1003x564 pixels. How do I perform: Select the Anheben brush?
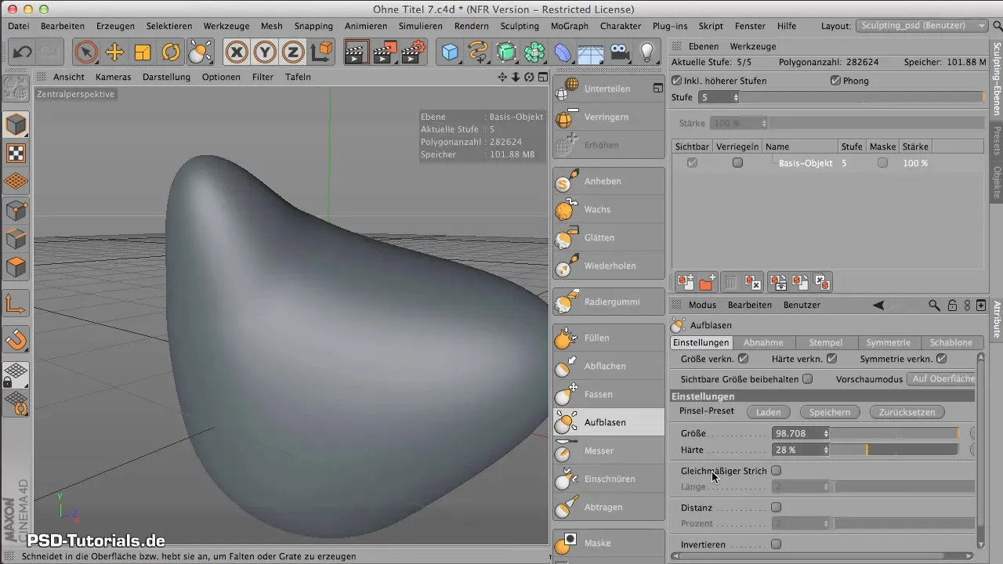tap(609, 181)
